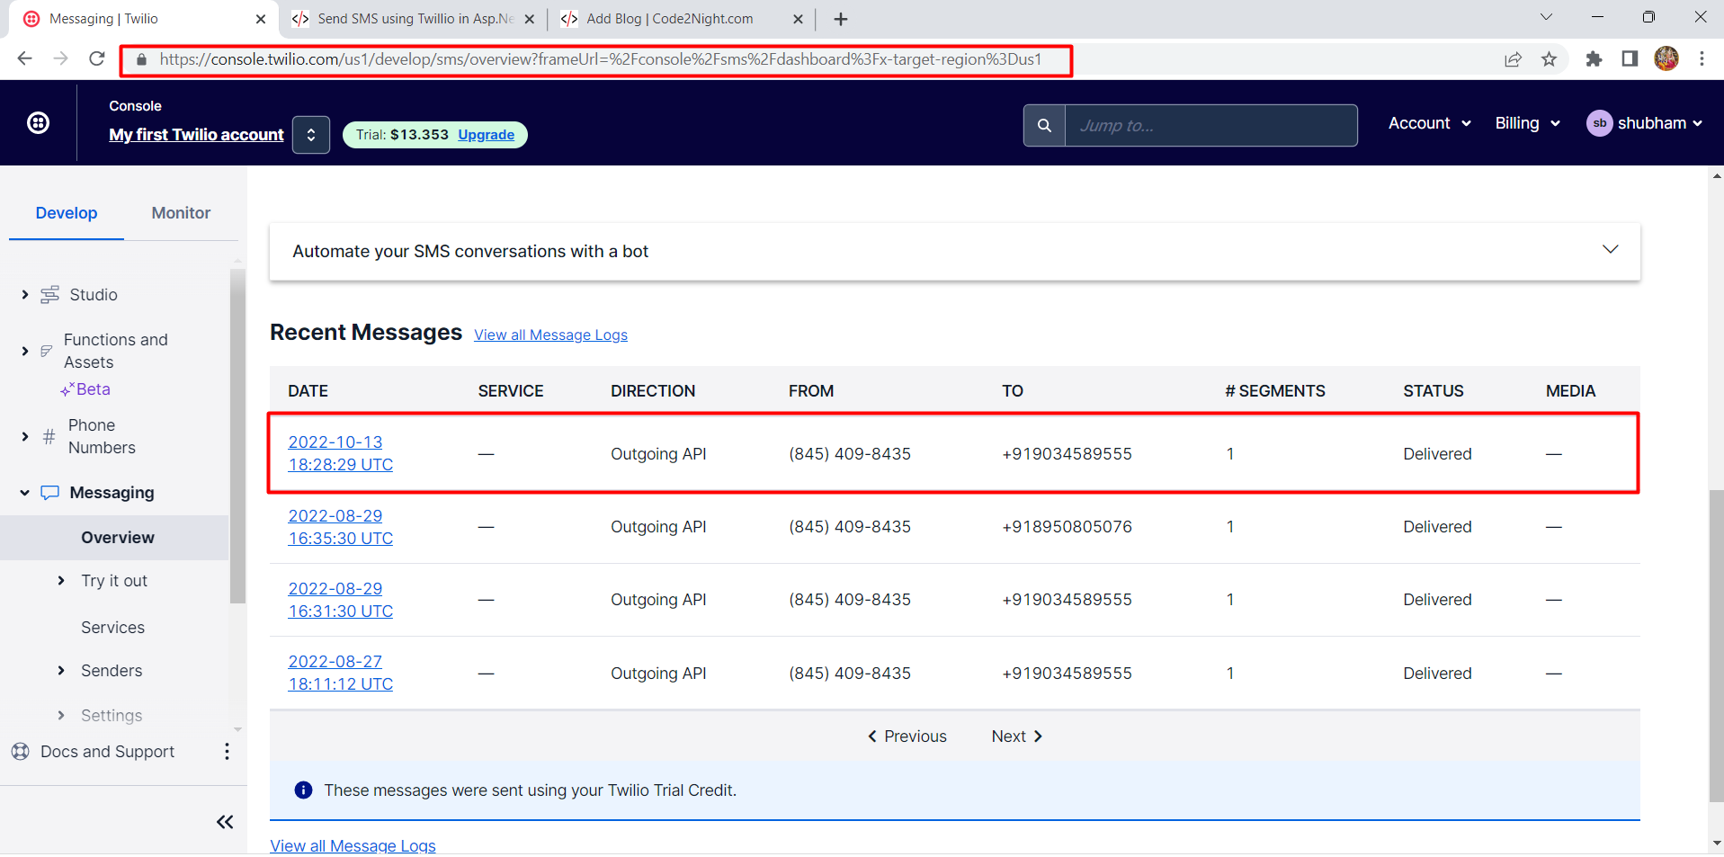This screenshot has height=857, width=1724.
Task: Click the browser address bar URL
Action: coord(601,59)
